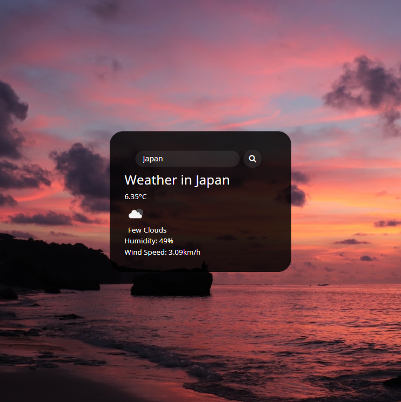Select the "Weather in Japan" heading
The width and height of the screenshot is (401, 402).
[177, 180]
